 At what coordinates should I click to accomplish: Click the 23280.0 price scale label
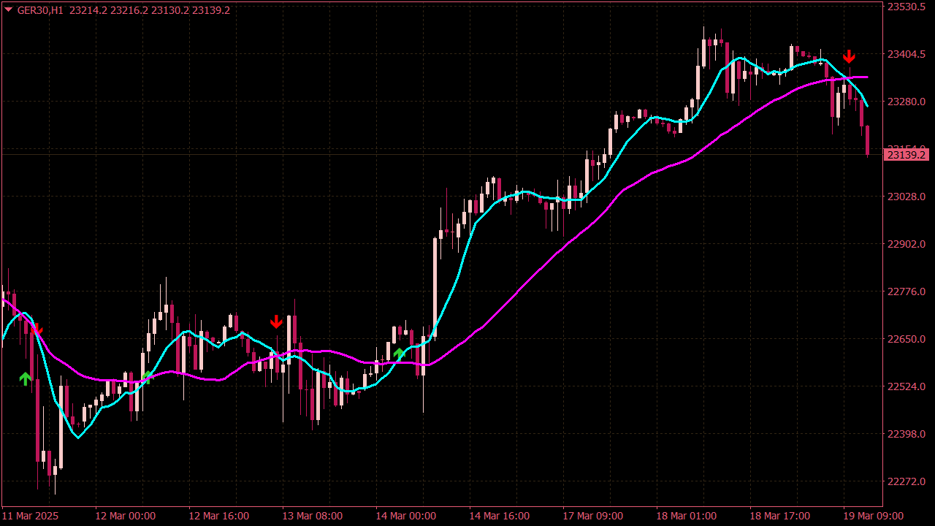(907, 102)
